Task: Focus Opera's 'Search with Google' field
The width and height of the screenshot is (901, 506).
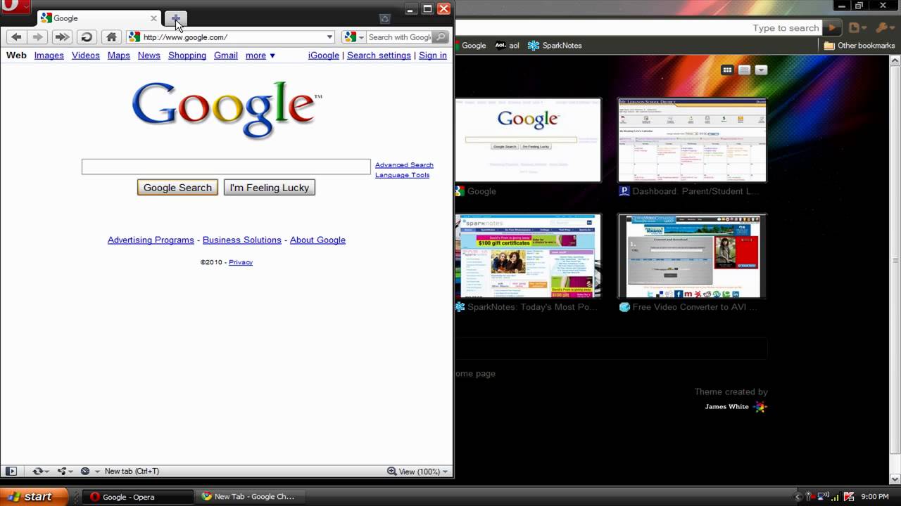Action: click(399, 37)
